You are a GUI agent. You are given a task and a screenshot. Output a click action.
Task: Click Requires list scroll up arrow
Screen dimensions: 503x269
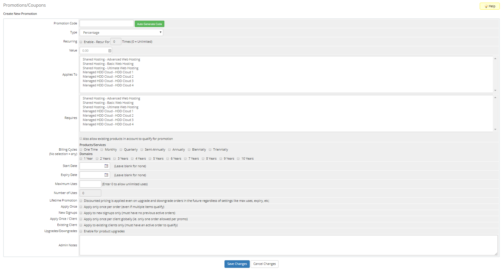[495, 97]
